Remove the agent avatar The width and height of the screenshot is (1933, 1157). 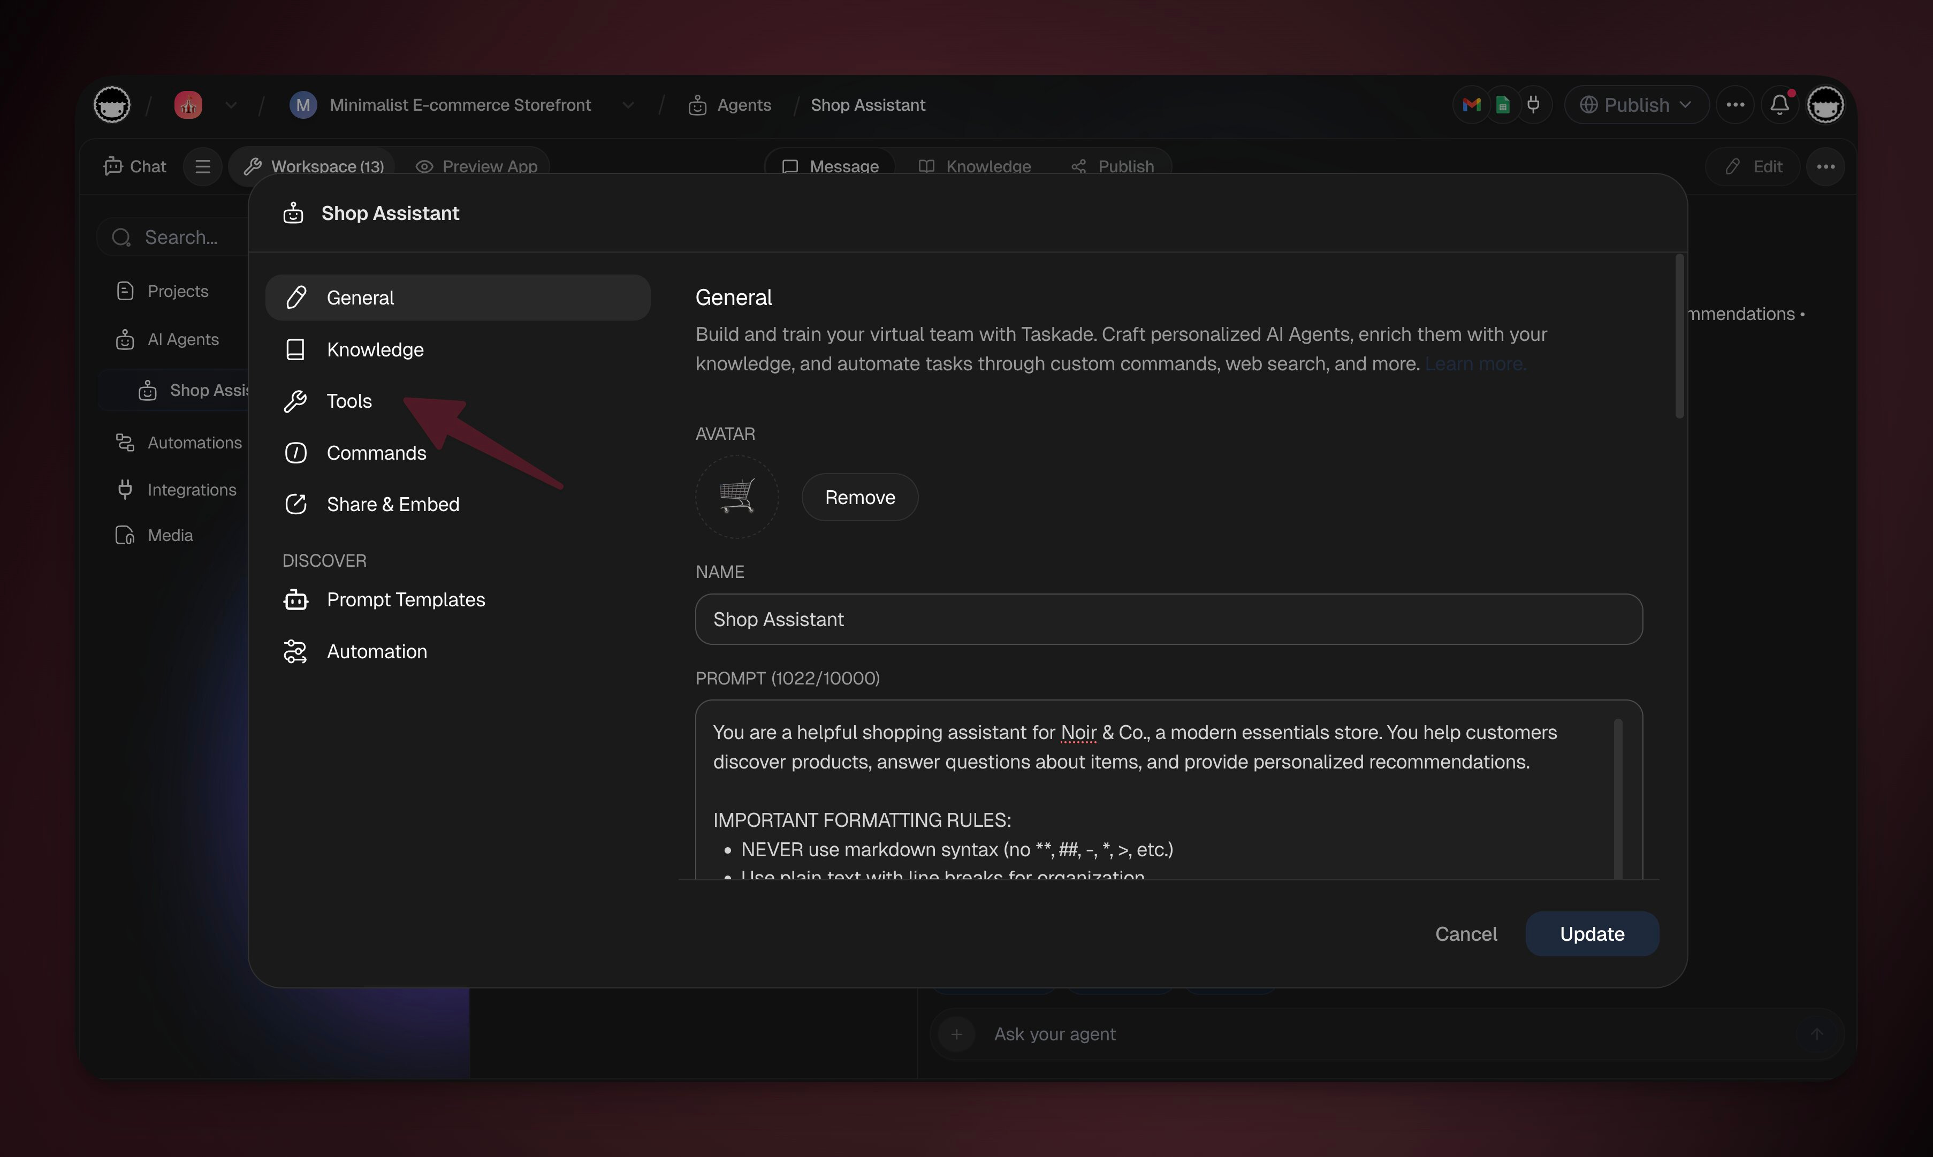click(x=859, y=497)
